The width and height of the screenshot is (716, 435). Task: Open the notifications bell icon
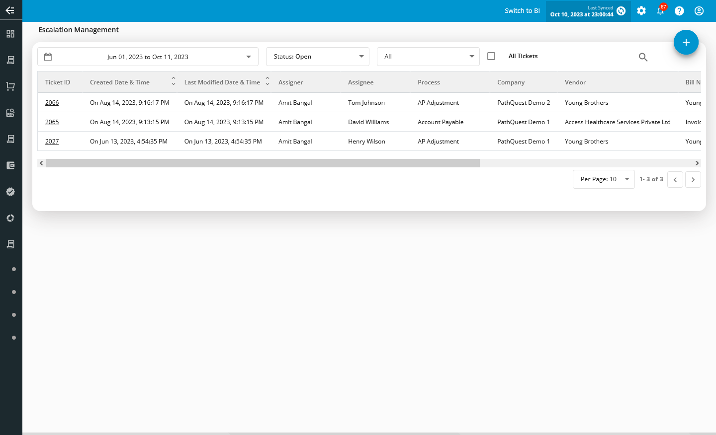point(660,11)
